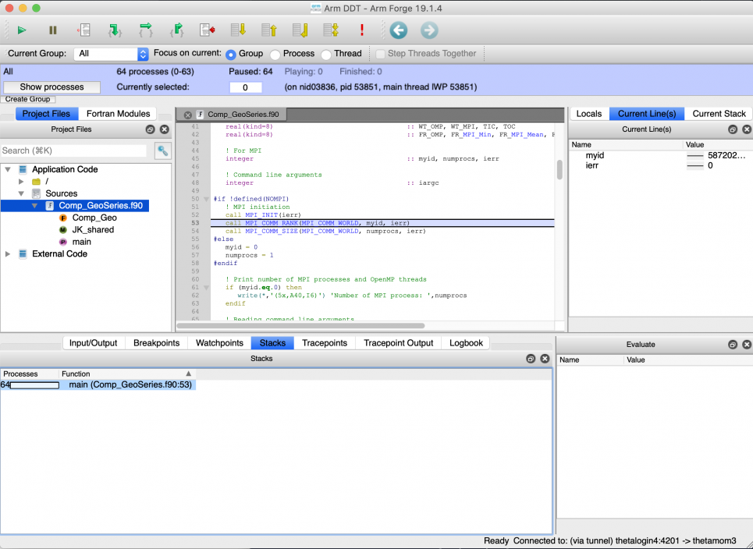753x549 pixels.
Task: Select the Thread focus radio button
Action: [326, 55]
